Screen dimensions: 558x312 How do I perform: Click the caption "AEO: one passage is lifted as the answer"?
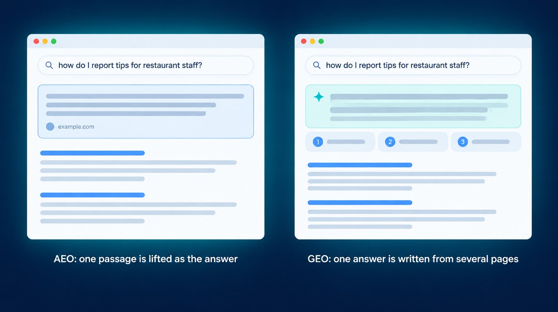click(146, 259)
